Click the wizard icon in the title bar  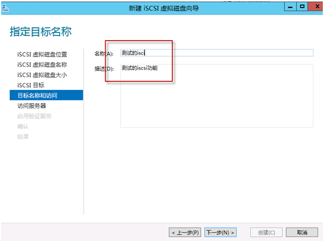click(x=5, y=9)
